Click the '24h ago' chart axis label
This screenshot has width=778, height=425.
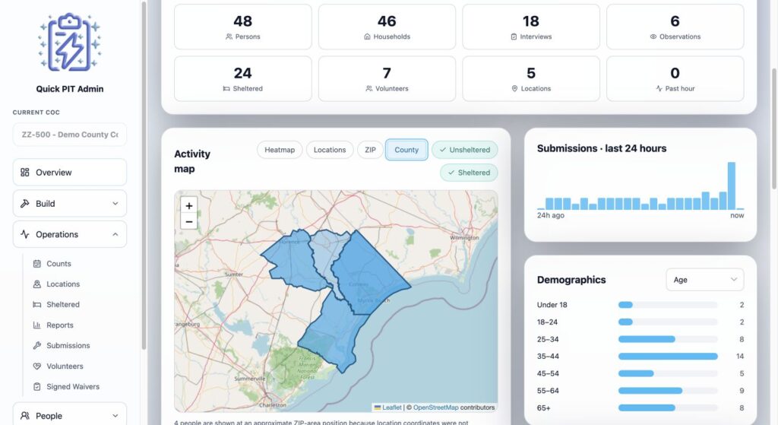(x=550, y=215)
